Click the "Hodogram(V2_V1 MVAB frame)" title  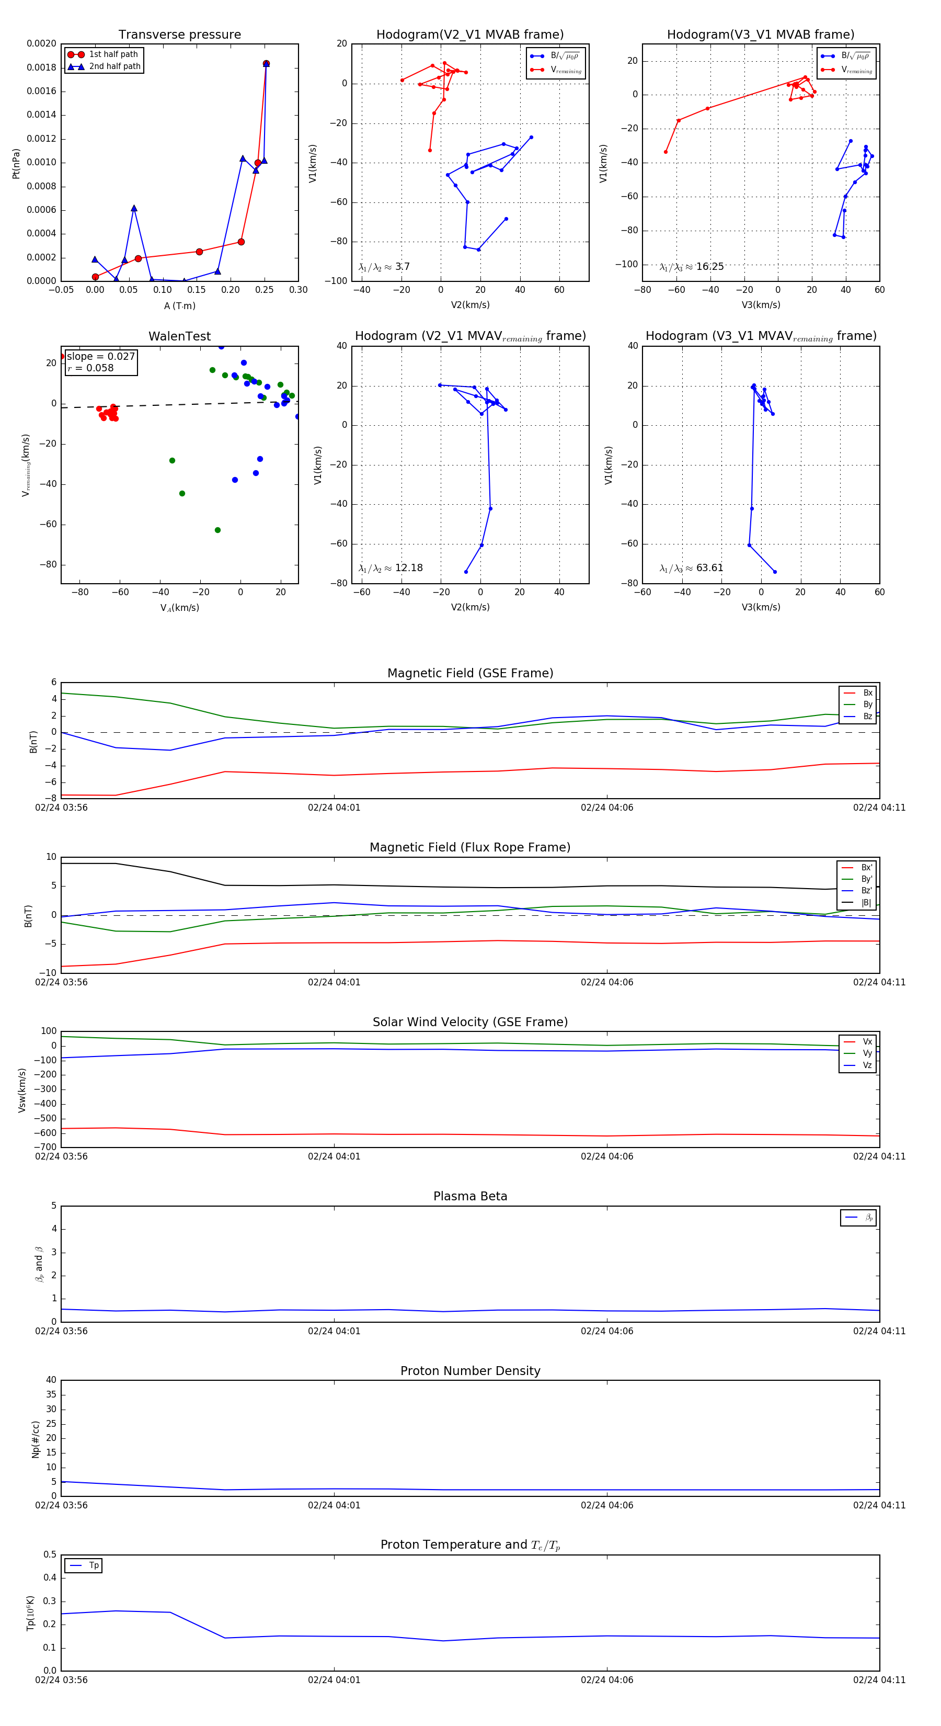470,35
